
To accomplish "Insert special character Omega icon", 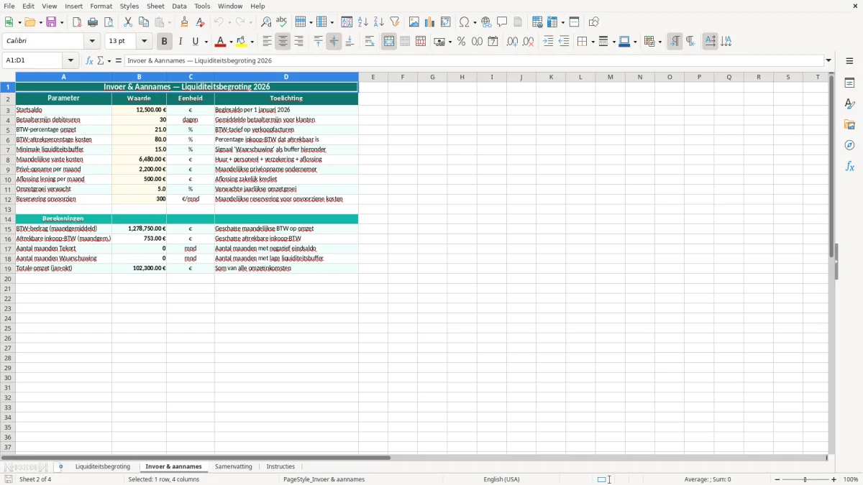I will [465, 22].
